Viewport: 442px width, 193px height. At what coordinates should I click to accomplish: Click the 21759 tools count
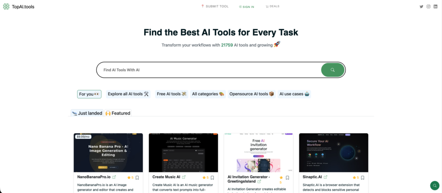tap(227, 45)
